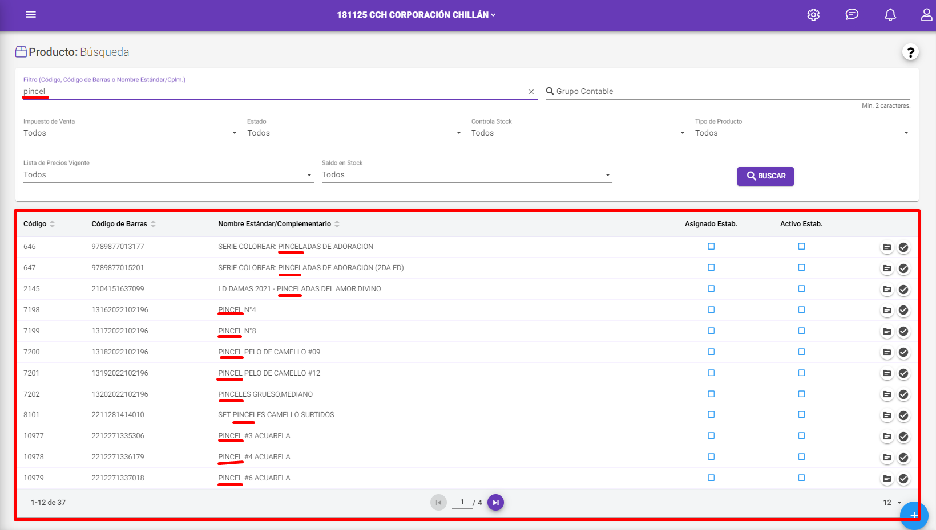This screenshot has width=936, height=530.
Task: Click product code 10978
Action: [x=34, y=457]
